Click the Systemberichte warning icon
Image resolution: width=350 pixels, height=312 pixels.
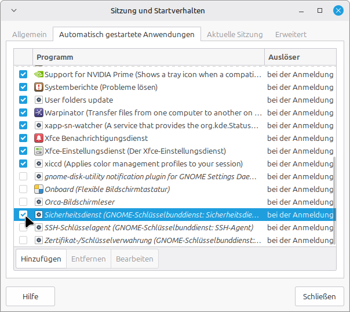tap(39, 87)
